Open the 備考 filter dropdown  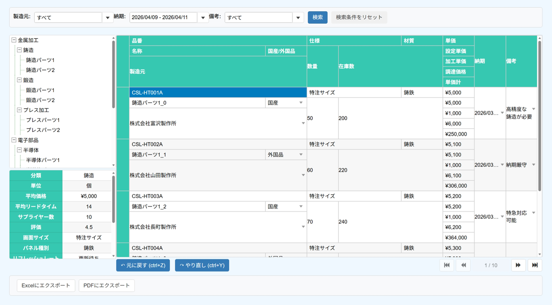pos(298,17)
